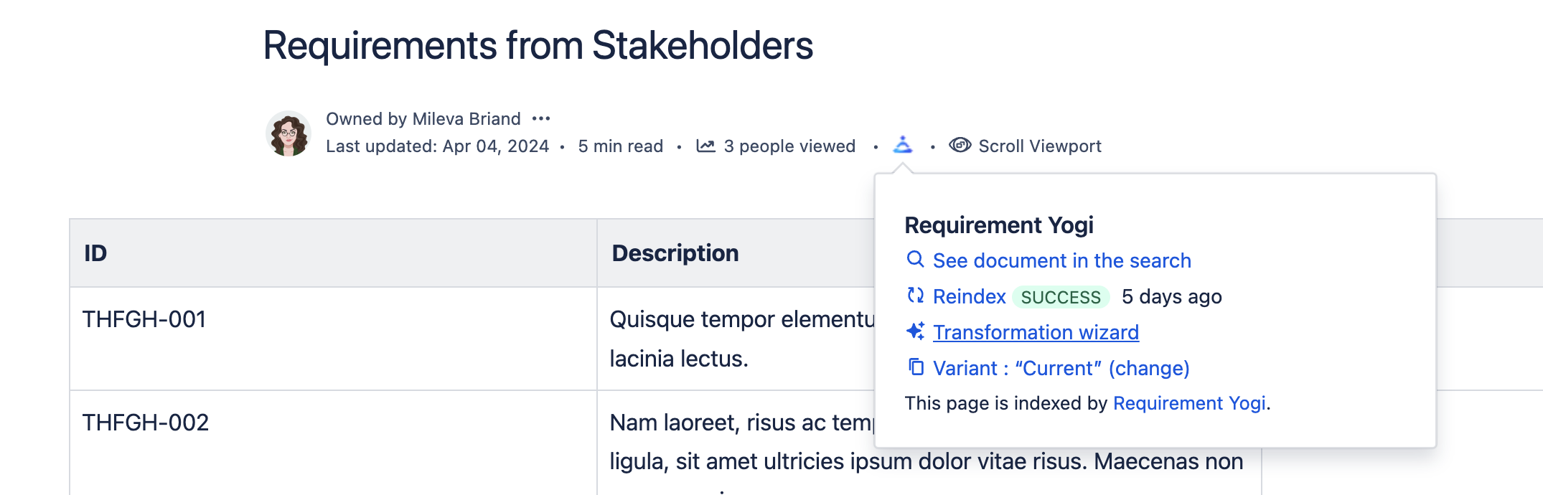Viewport: 1543px width, 495px height.
Task: Click the page views analytics chart icon
Action: [x=705, y=146]
